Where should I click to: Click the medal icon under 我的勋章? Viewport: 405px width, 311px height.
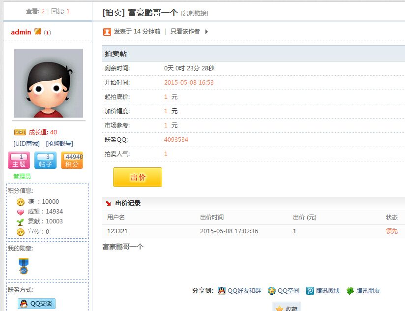pos(23,266)
